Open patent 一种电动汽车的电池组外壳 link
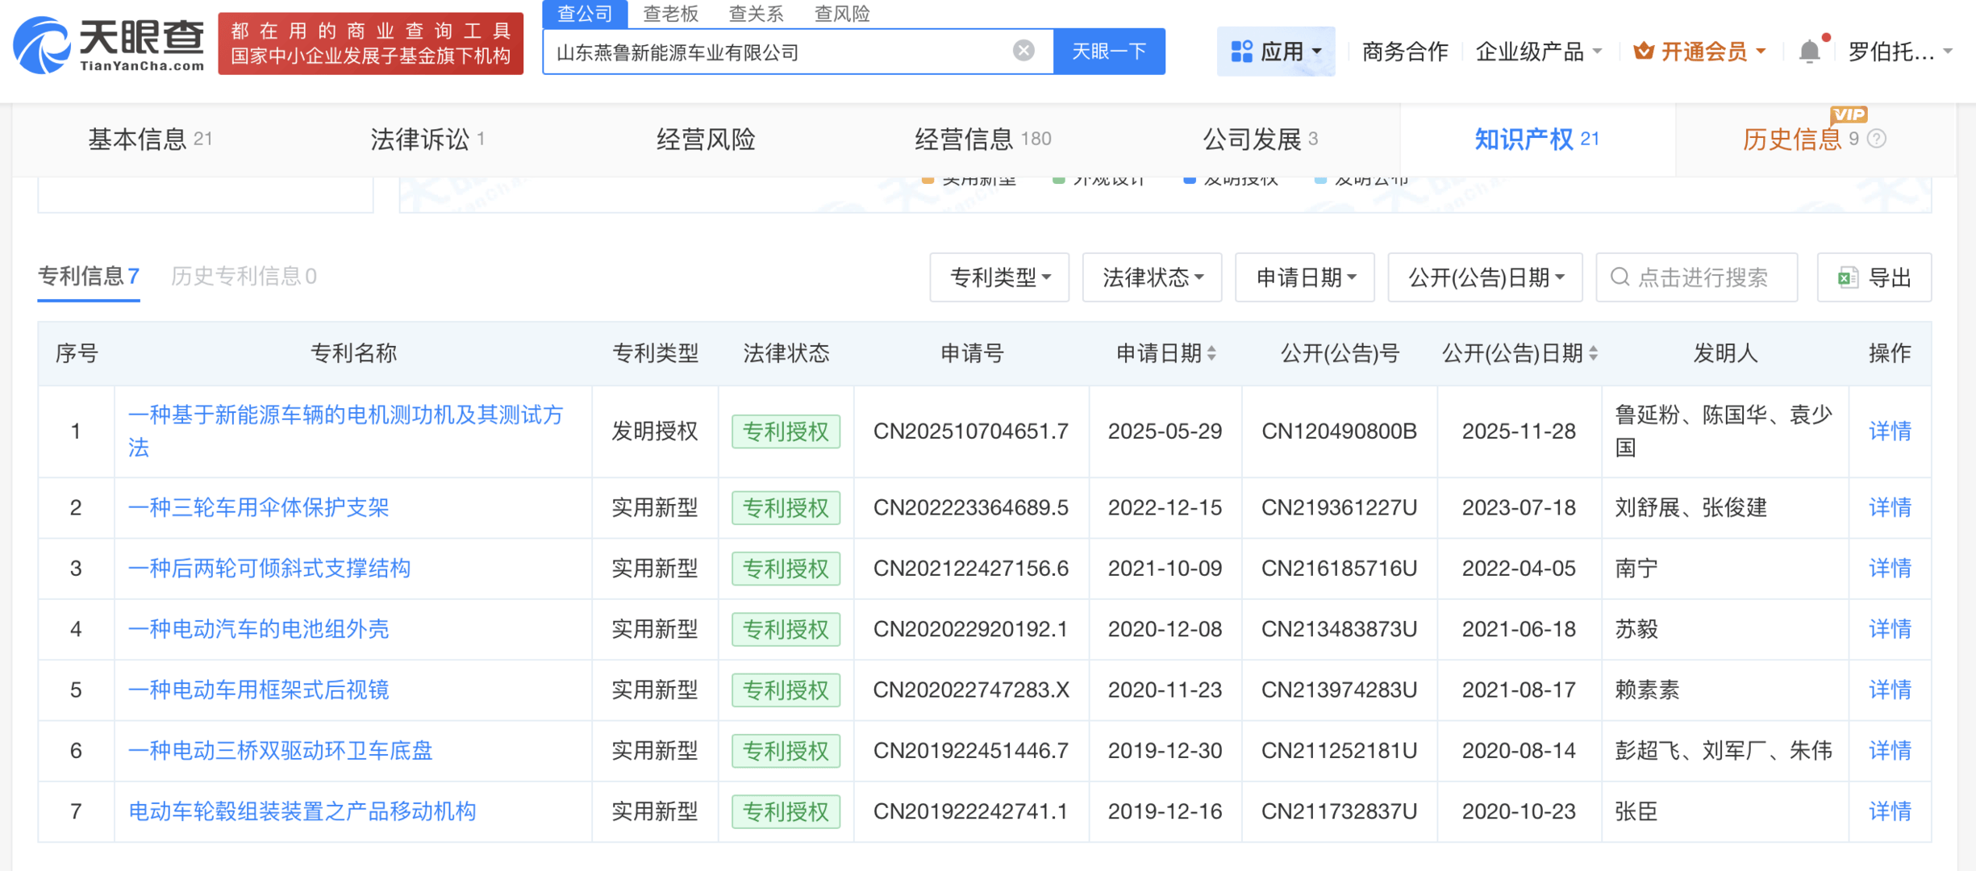The image size is (1976, 871). pos(258,629)
